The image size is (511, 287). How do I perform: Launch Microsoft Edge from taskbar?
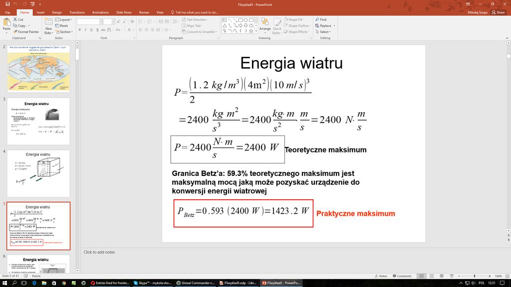click(x=34, y=283)
